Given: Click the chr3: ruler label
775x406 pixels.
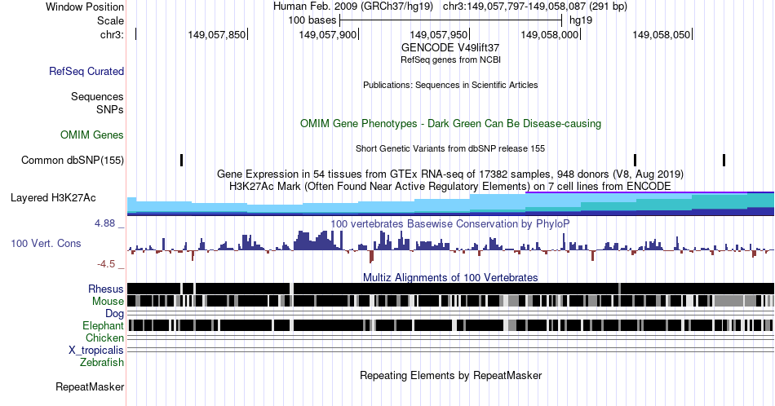Looking at the screenshot, I should [112, 34].
